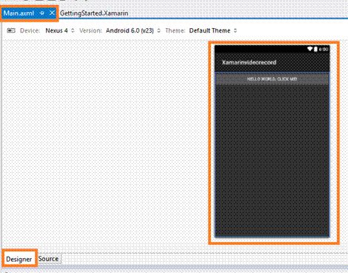
Task: Switch to the Source view tab
Action: pyautogui.click(x=48, y=259)
